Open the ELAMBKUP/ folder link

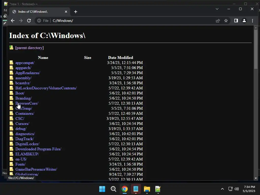click(x=27, y=154)
